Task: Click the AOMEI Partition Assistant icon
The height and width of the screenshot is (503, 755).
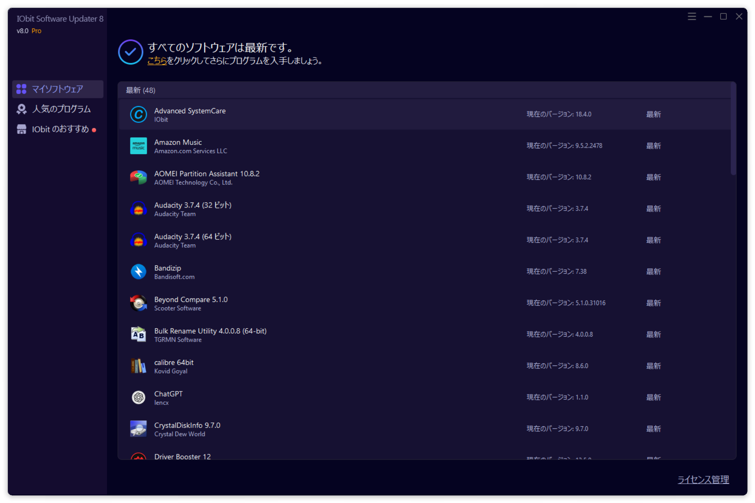Action: coord(138,177)
